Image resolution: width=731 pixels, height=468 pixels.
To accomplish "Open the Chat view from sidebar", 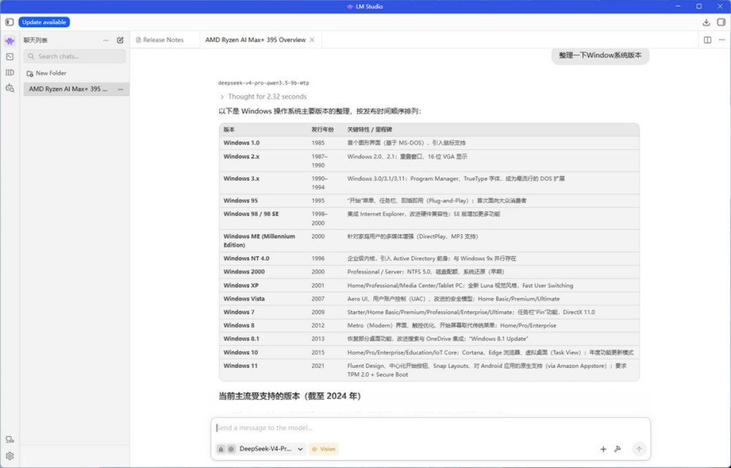I will pos(9,41).
